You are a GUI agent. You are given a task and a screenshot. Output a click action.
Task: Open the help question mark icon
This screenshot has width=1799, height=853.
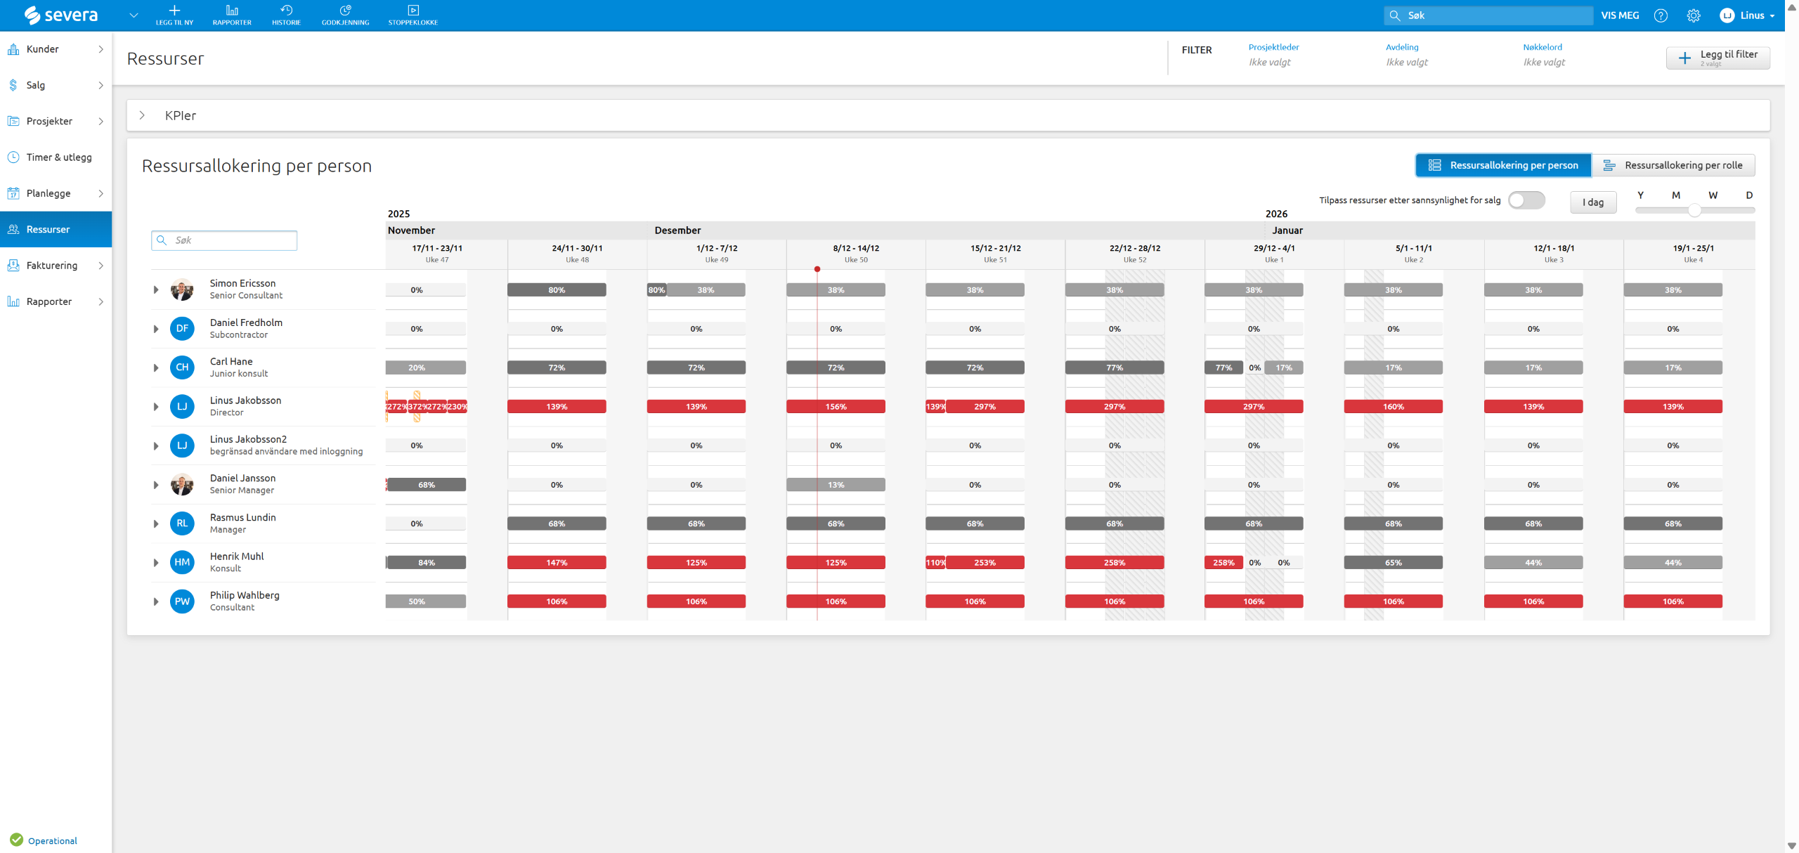click(1661, 15)
